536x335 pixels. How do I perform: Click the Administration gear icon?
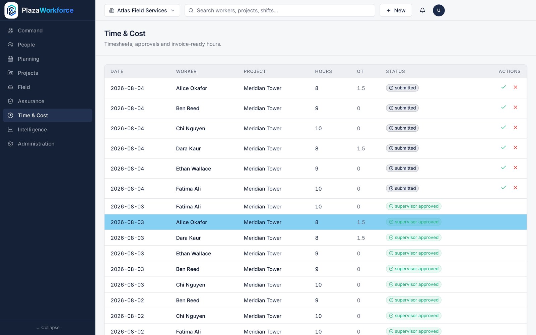pyautogui.click(x=10, y=144)
